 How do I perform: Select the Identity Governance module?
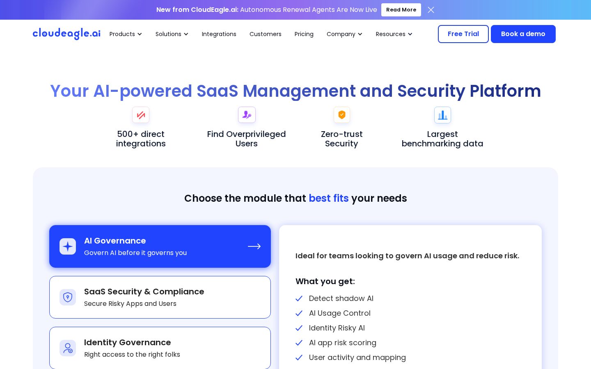(x=160, y=348)
